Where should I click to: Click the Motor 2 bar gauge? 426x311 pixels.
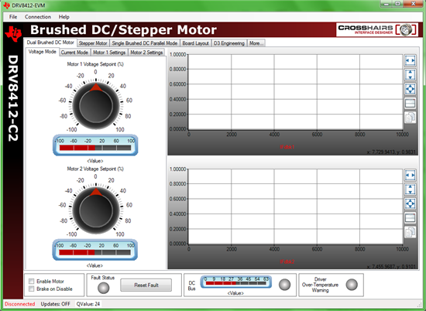(94, 250)
